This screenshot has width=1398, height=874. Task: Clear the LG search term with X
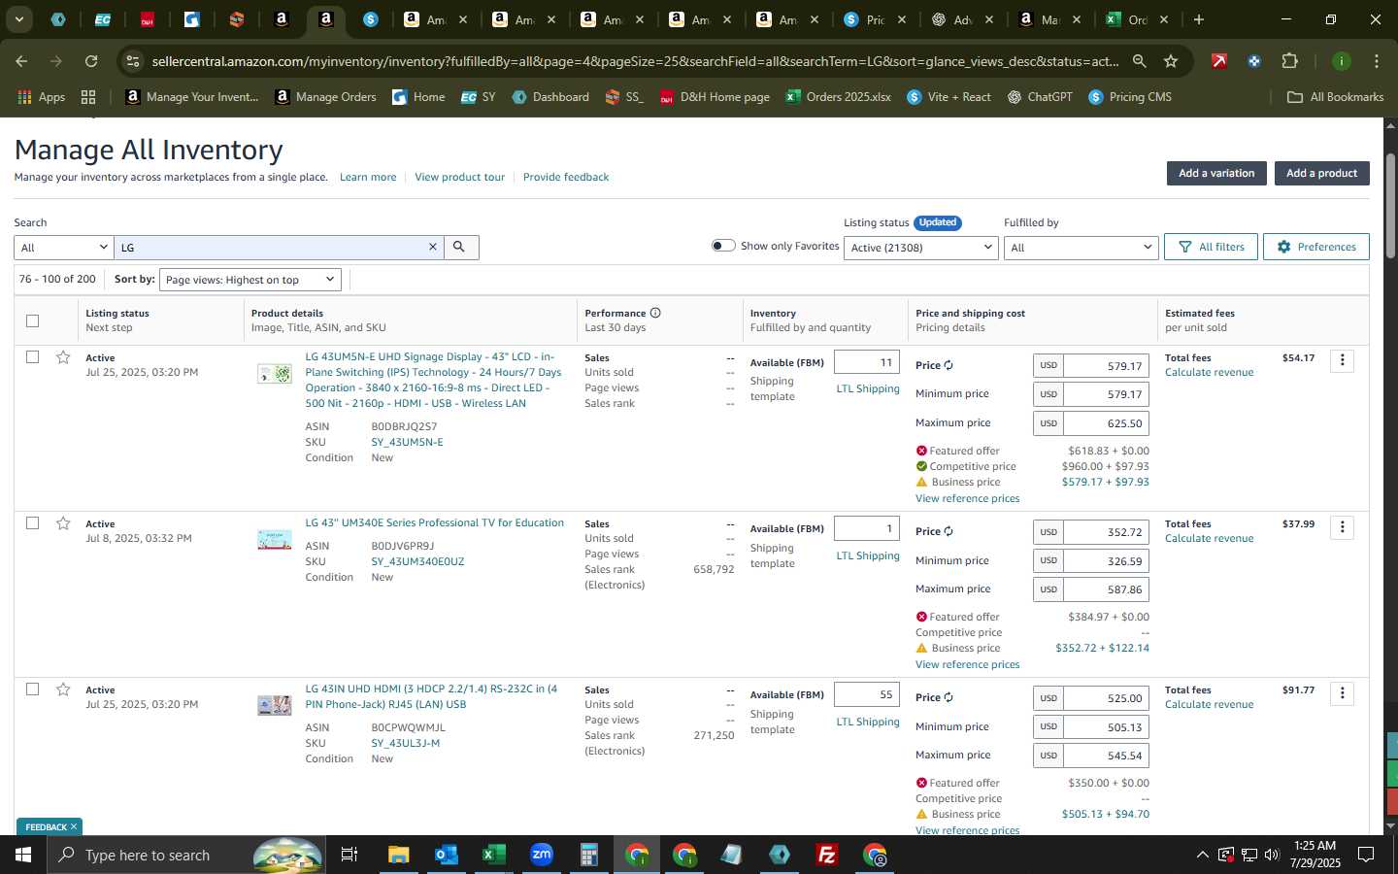(433, 248)
